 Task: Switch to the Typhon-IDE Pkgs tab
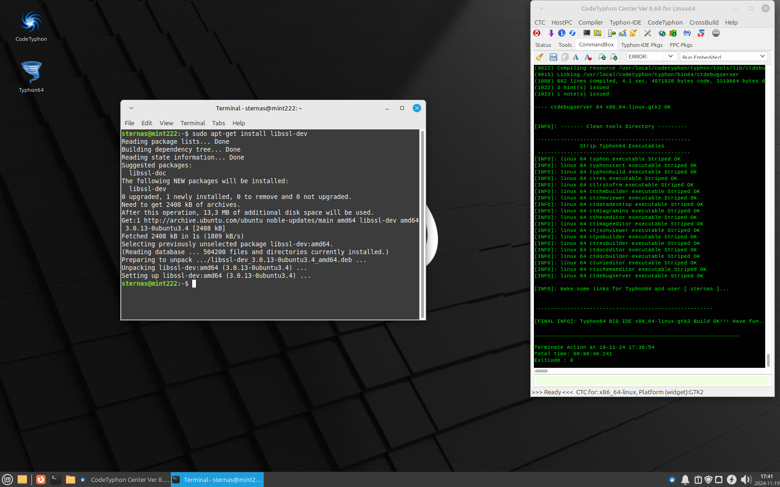pos(642,45)
